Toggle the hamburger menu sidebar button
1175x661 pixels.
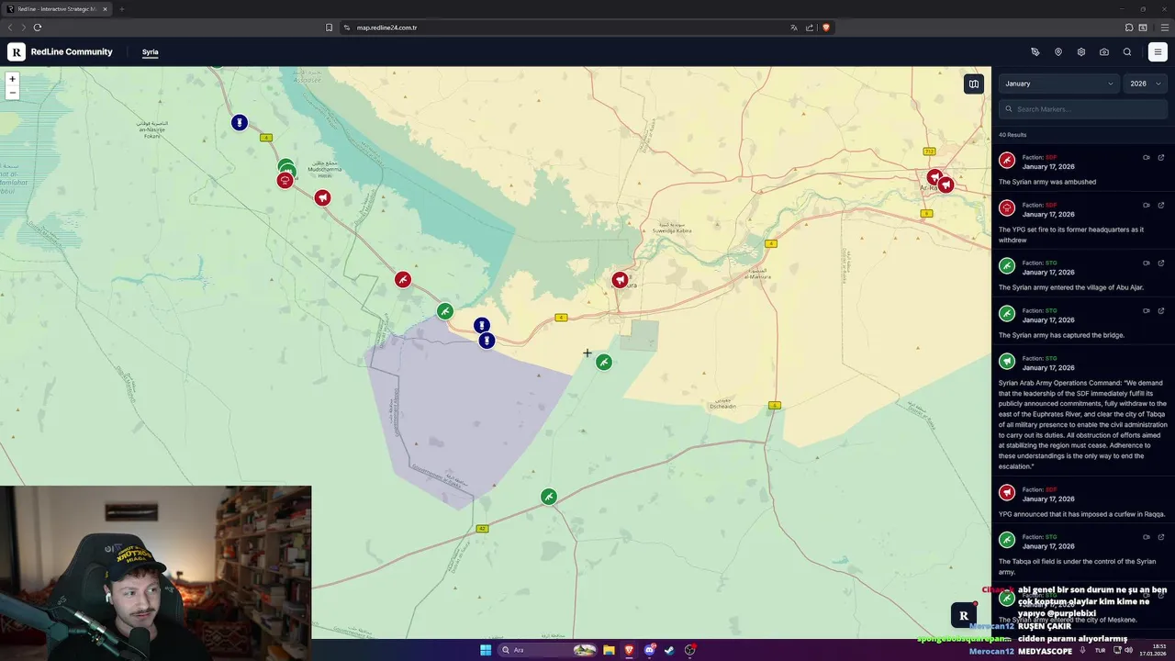1158,52
